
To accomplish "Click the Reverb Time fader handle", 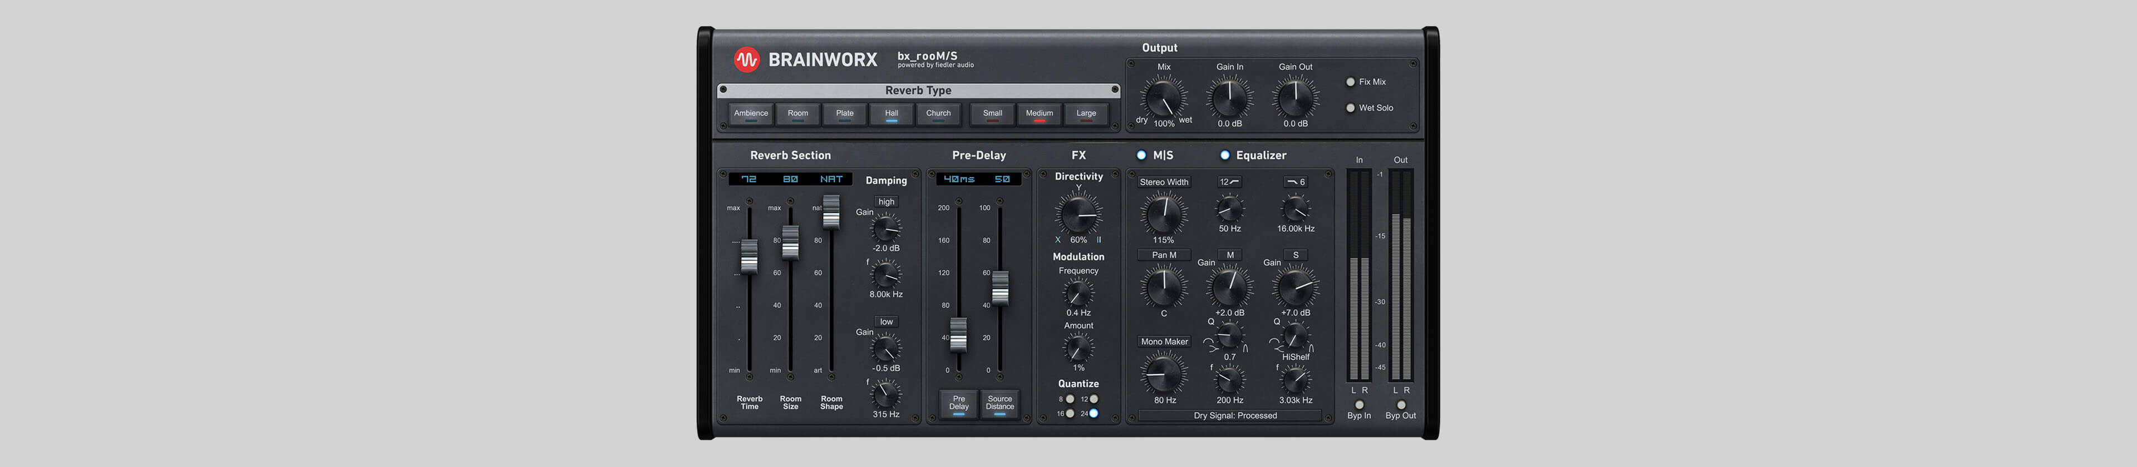I will point(749,256).
